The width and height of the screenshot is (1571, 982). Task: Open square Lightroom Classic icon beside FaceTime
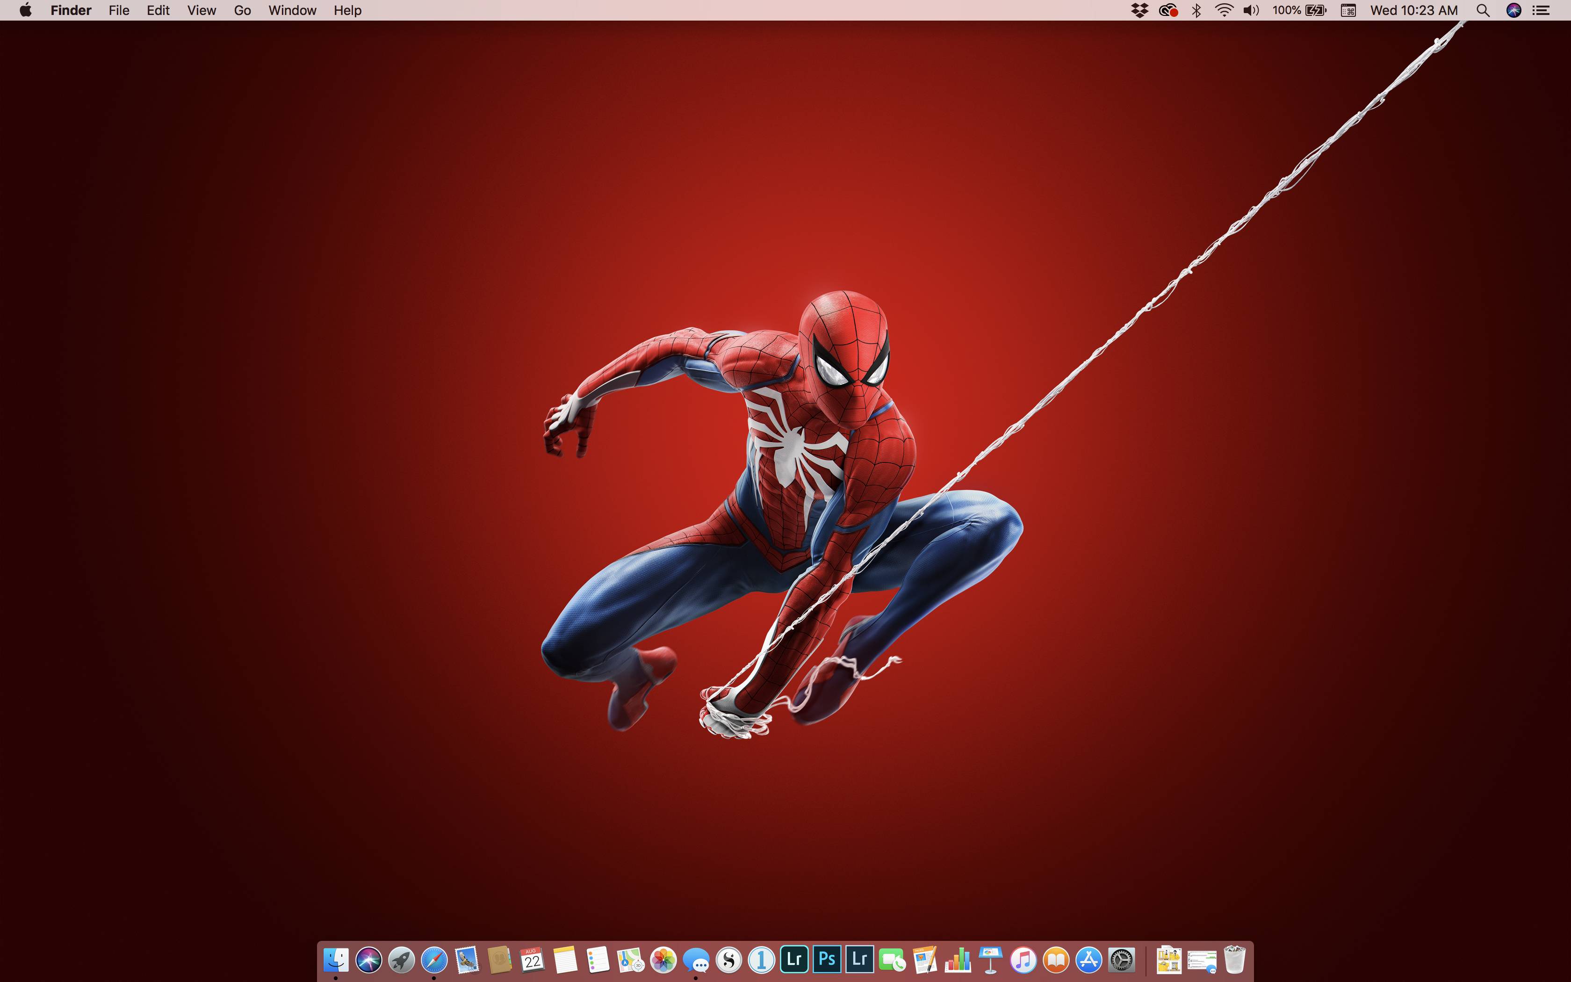[859, 959]
